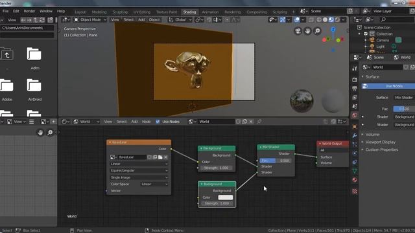The height and width of the screenshot is (233, 415).
Task: Open the Scene properties tab icon
Action: pyautogui.click(x=355, y=106)
